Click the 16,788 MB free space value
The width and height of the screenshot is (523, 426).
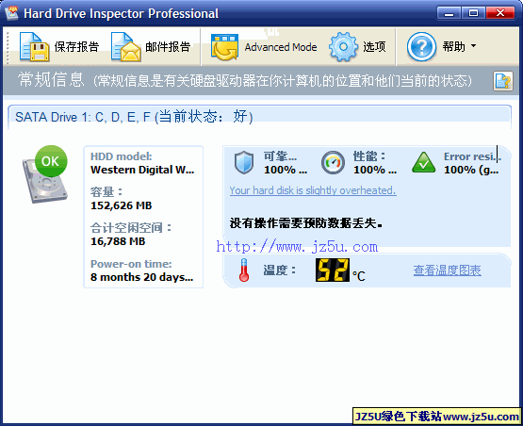(118, 241)
